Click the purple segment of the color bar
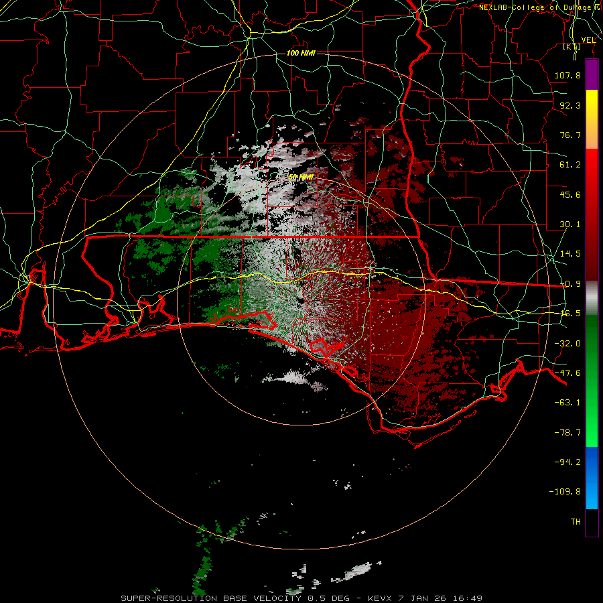Image resolution: width=603 pixels, height=603 pixels. pos(592,75)
